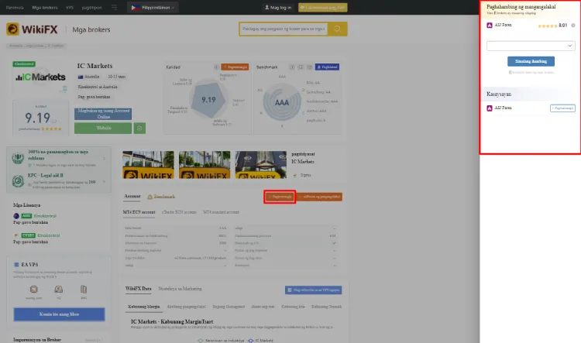Click the EPC Legal aid badge icon
Screen dimensions: 581x343
click(x=18, y=181)
